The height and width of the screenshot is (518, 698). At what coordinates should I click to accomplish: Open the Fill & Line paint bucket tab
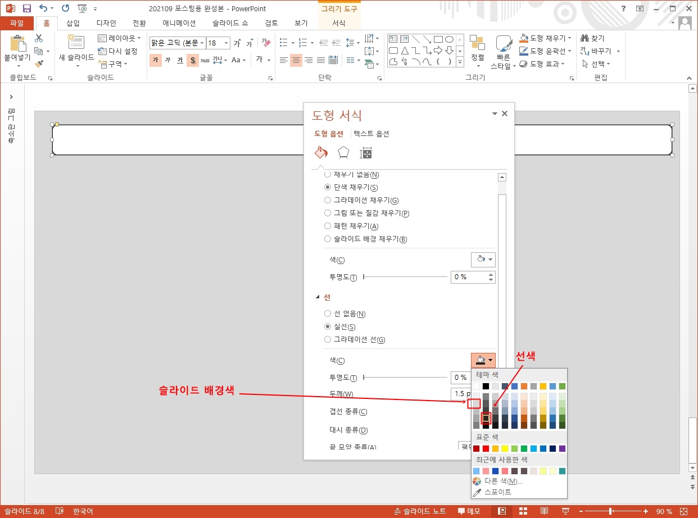coord(321,152)
